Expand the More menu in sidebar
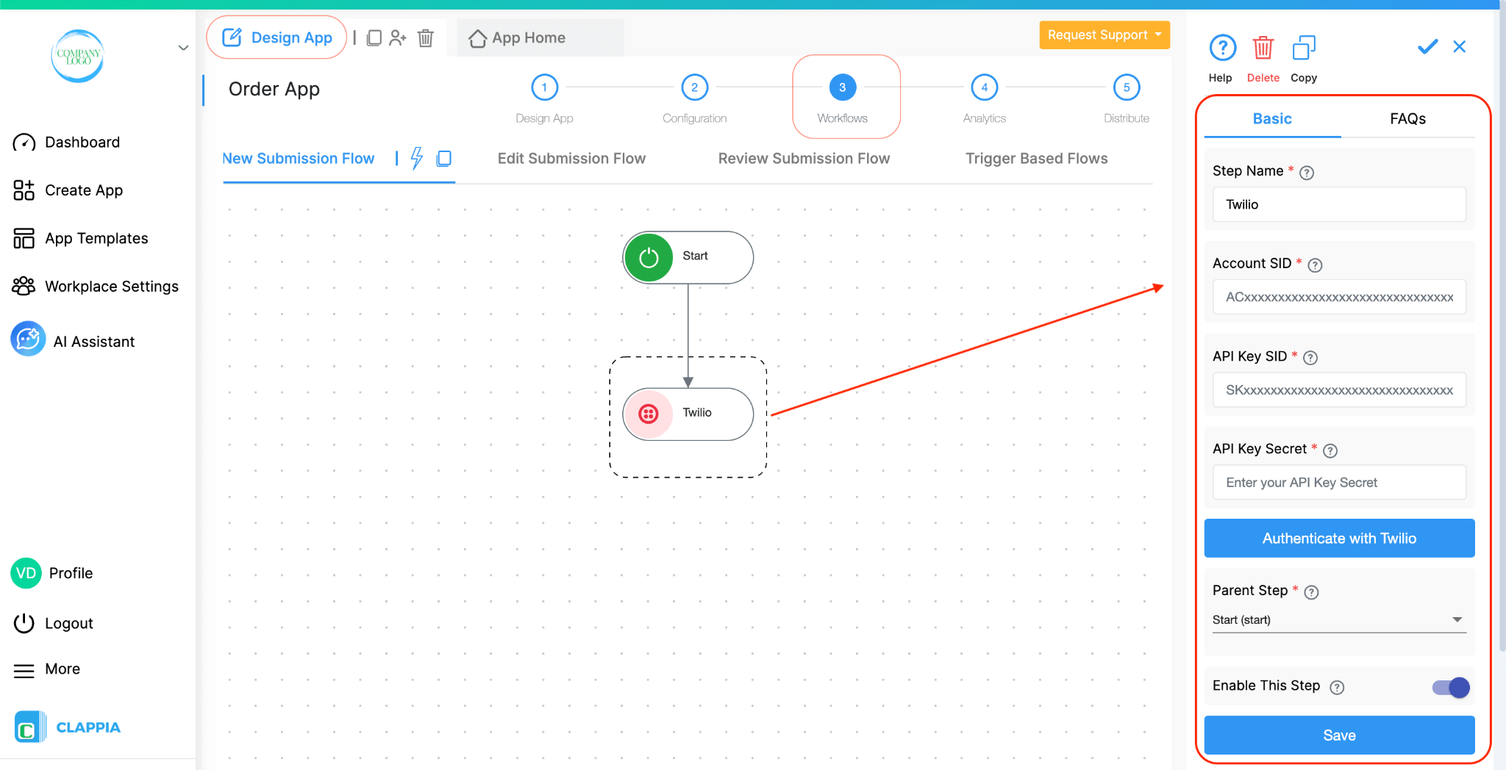 [x=46, y=669]
